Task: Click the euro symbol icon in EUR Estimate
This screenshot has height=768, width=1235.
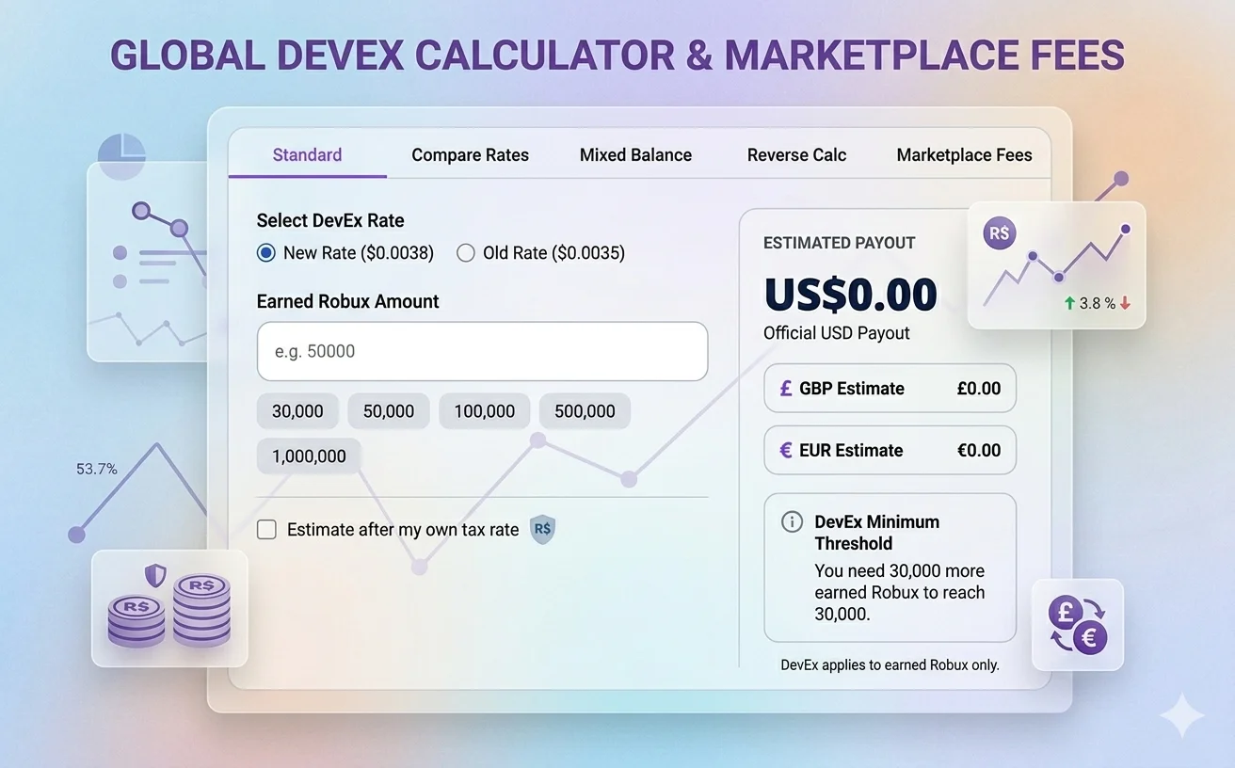Action: tap(786, 450)
